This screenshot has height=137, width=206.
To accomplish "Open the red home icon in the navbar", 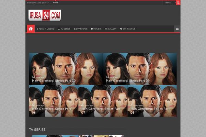I will click(x=31, y=28).
